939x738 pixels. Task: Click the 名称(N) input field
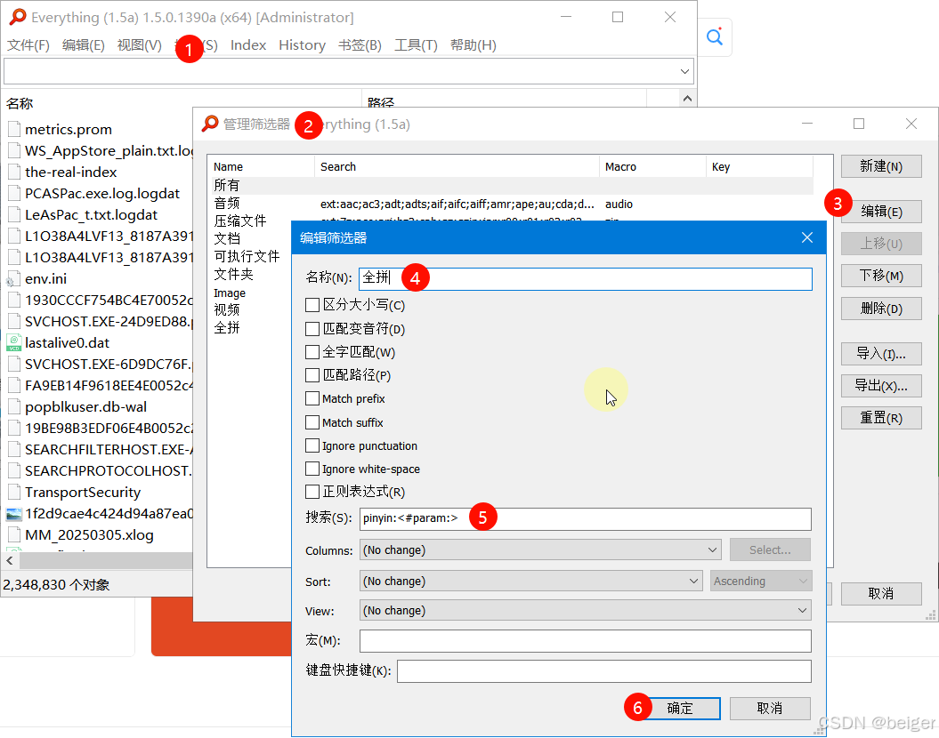coord(585,278)
